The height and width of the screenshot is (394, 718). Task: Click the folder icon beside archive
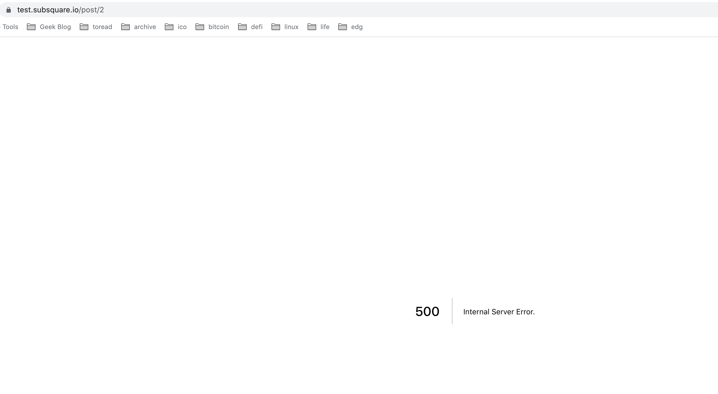126,27
